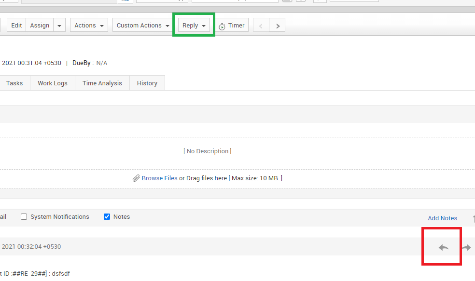Viewport: 475px width, 281px height.
Task: Click the paperclip attachment icon
Action: 136,178
